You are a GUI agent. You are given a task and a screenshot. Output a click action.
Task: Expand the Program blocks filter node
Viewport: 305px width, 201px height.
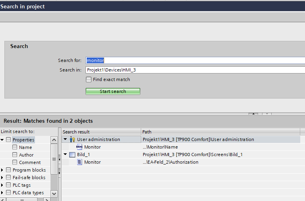2,170
